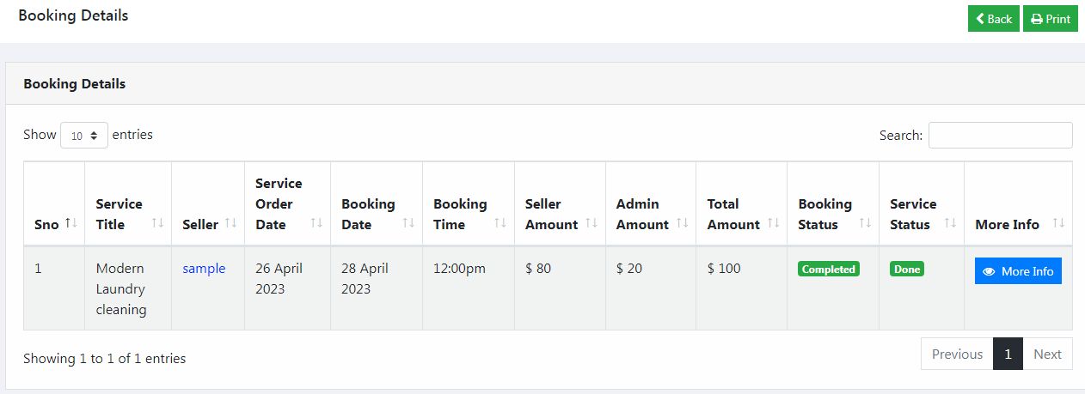Sort by Seller Amount arrows icon

click(x=592, y=223)
